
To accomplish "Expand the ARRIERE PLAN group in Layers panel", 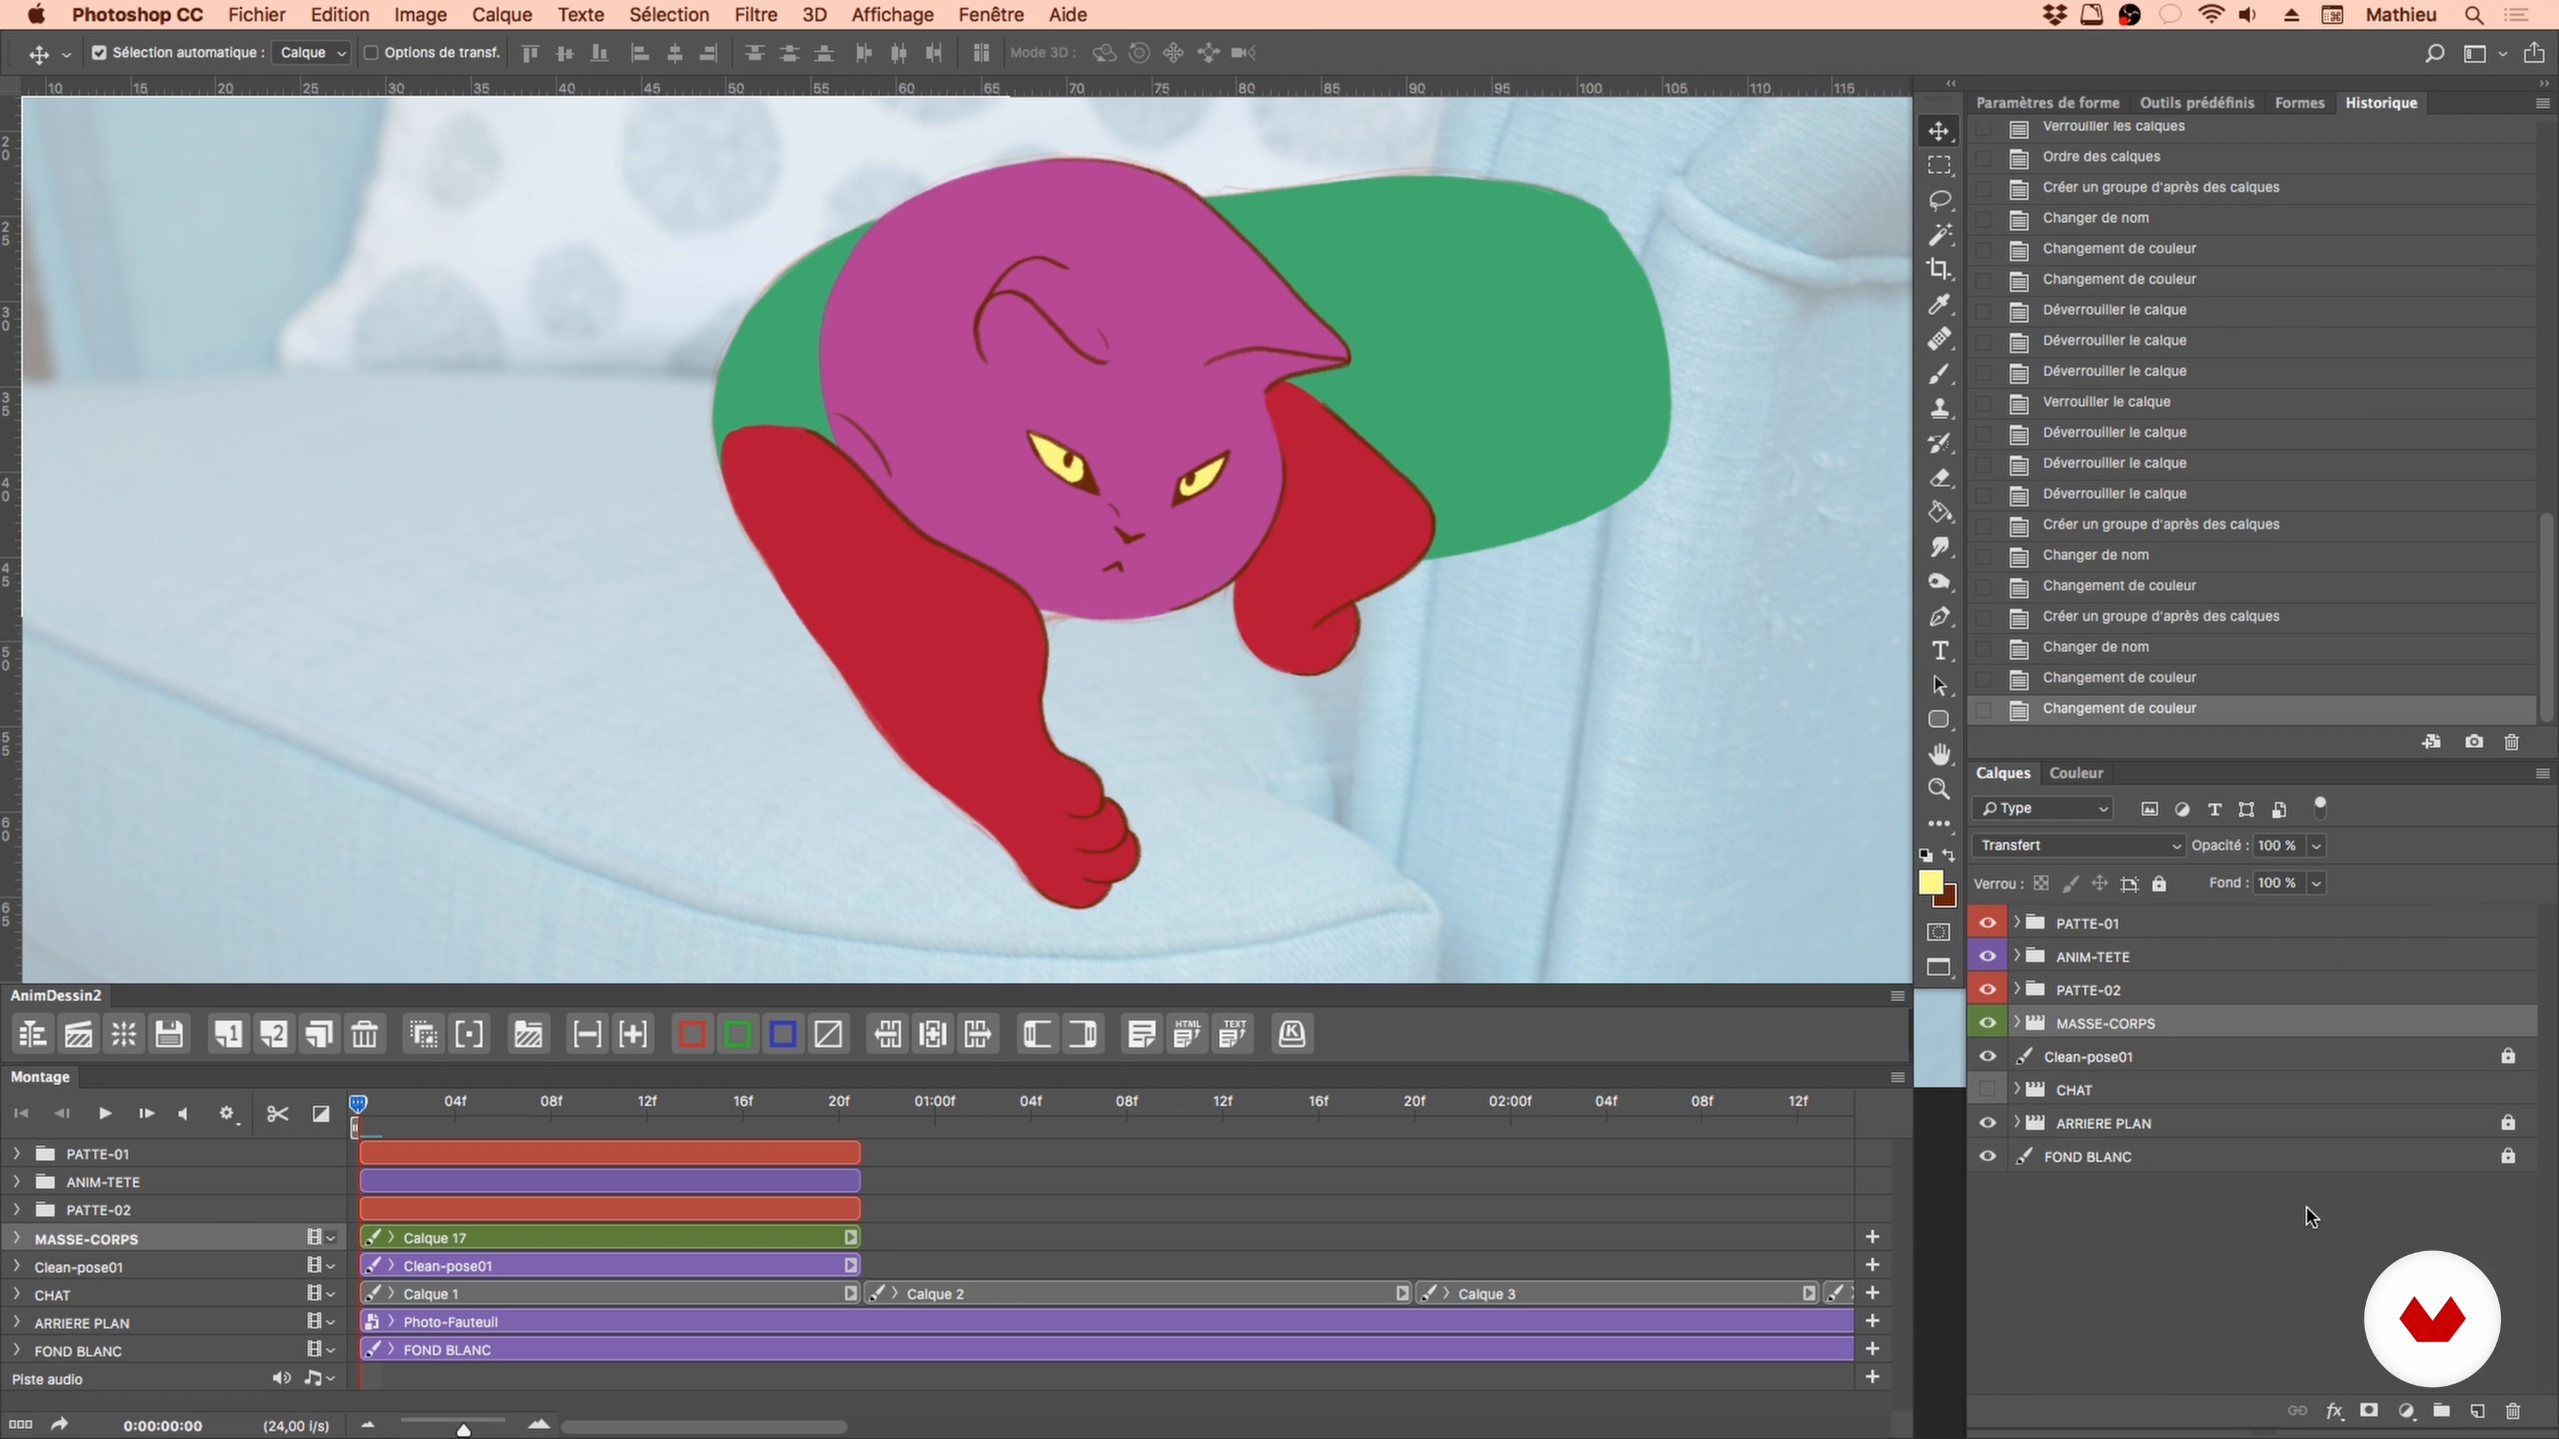I will tap(2017, 1123).
